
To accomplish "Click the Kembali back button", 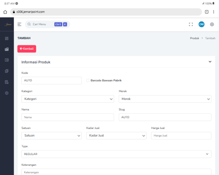I will tap(27, 49).
